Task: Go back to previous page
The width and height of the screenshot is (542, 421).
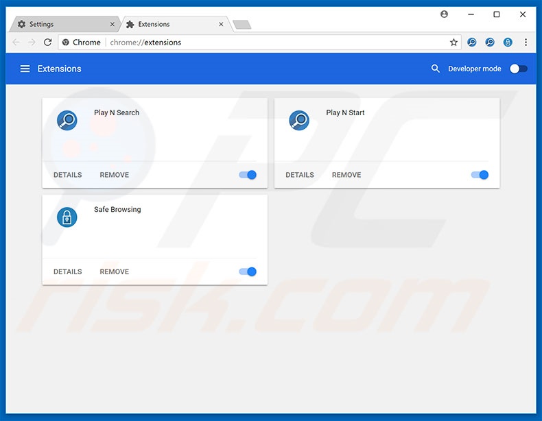Action: [16, 42]
